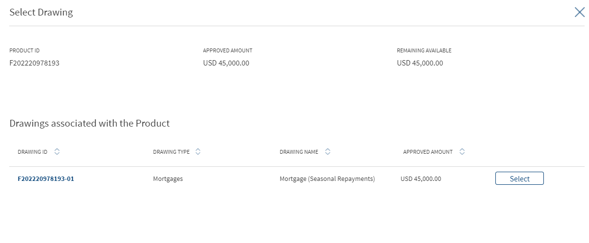Click the Remaining Available field label
Image resolution: width=589 pixels, height=243 pixels.
pos(424,50)
